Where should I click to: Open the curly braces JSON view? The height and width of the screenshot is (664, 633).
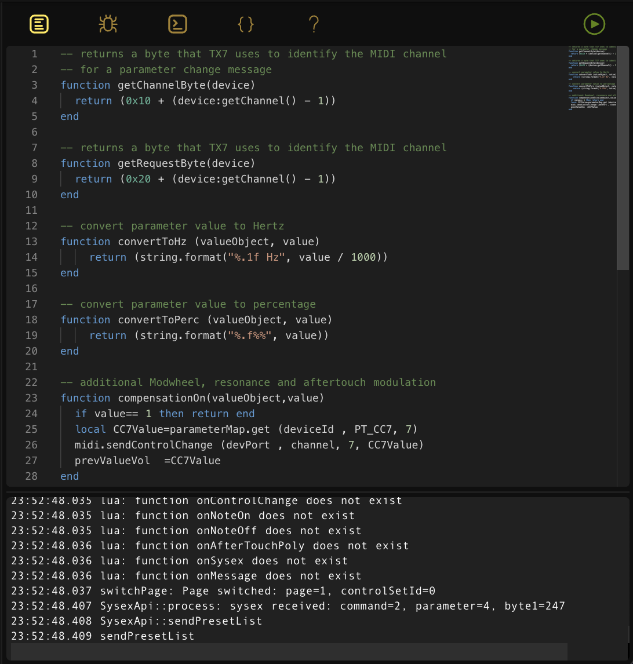coord(246,24)
